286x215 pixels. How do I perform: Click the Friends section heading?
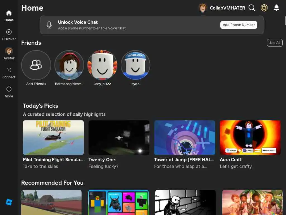(x=31, y=43)
